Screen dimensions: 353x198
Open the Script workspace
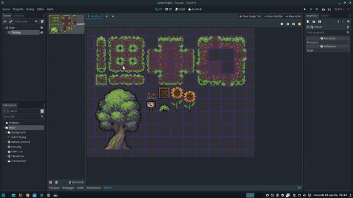(x=180, y=9)
